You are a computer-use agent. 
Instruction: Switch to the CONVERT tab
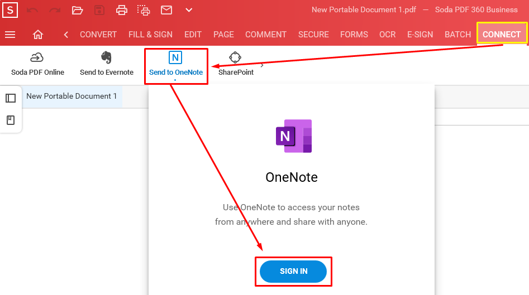[x=98, y=35]
